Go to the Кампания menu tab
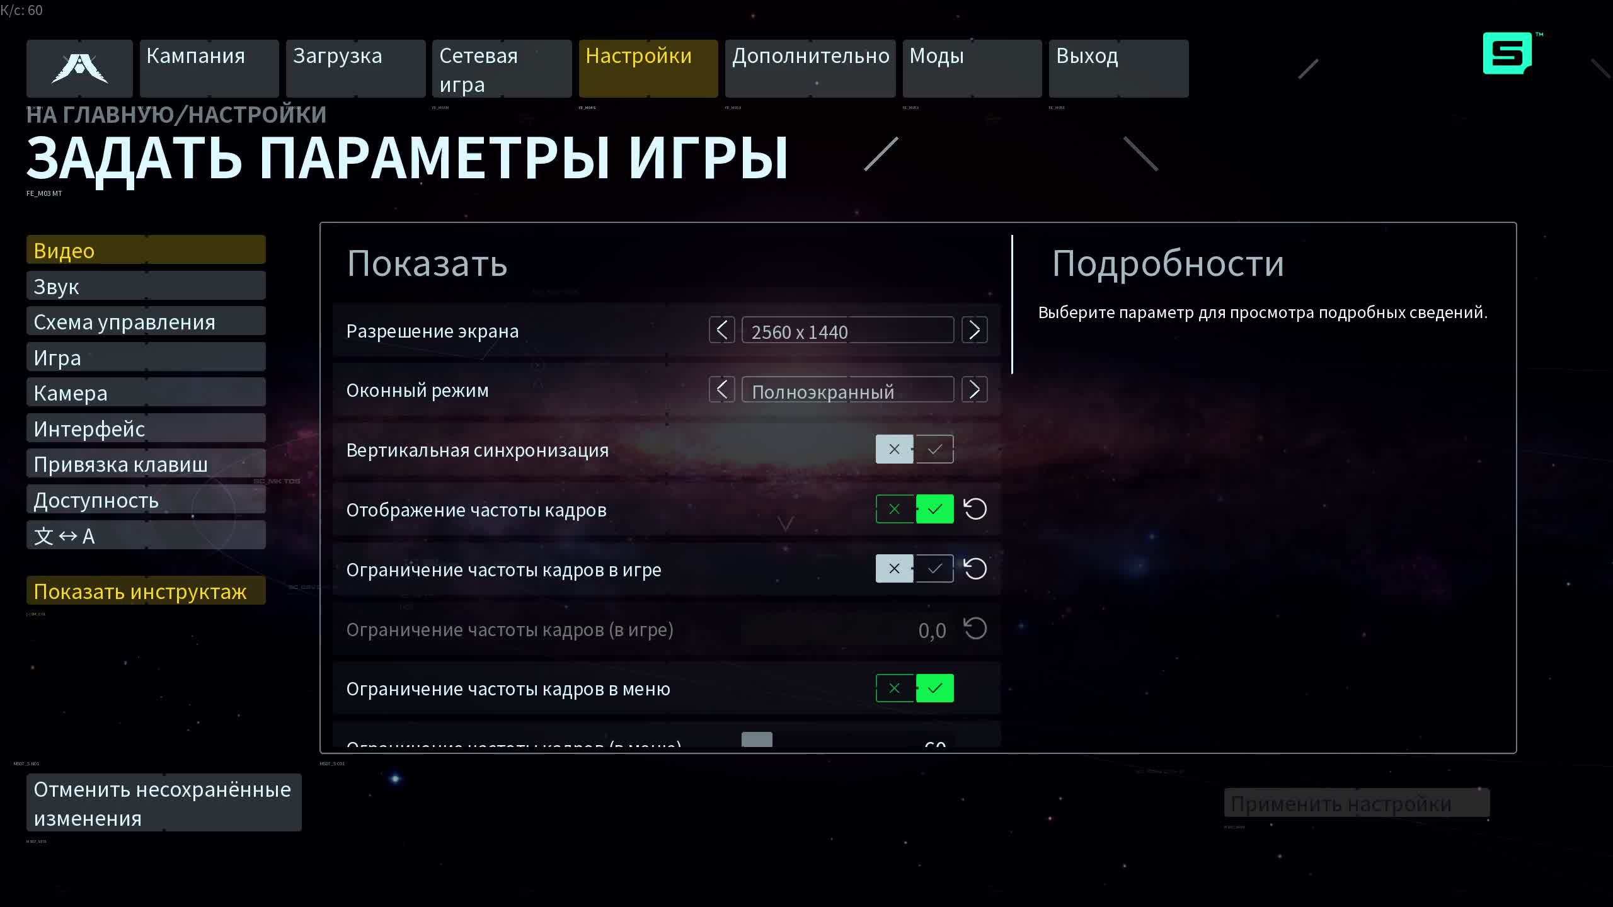Screen dimensions: 1613x907 tap(209, 68)
